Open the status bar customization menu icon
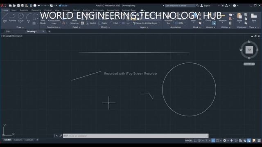 click(x=259, y=140)
